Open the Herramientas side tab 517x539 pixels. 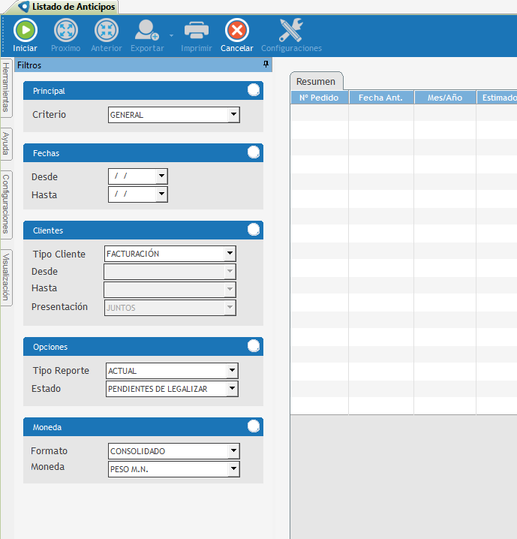point(6,87)
